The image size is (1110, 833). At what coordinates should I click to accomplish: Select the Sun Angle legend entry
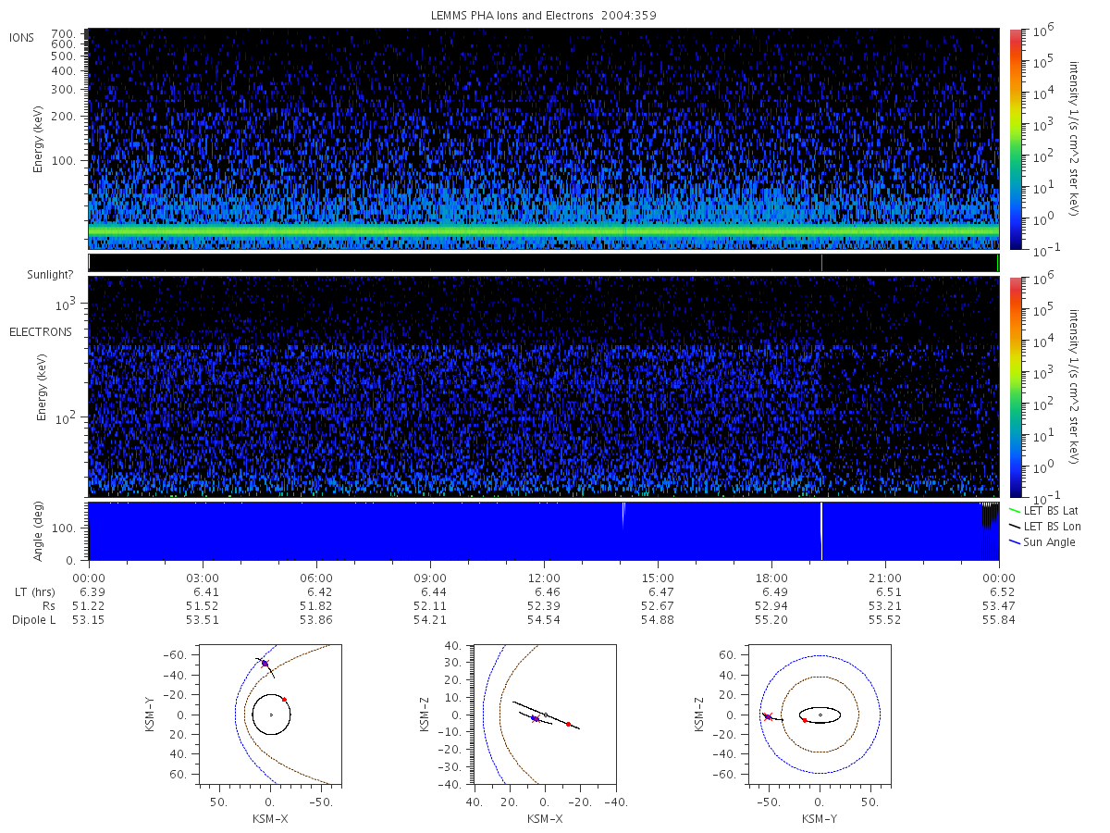pos(1042,541)
